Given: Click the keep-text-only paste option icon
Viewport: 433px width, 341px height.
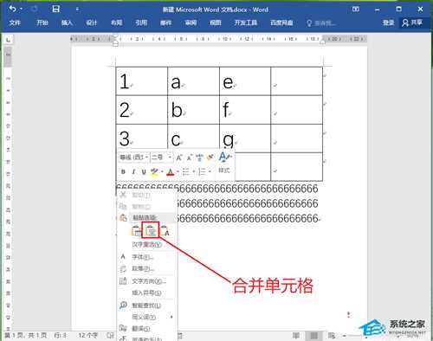Looking at the screenshot, I should click(165, 231).
